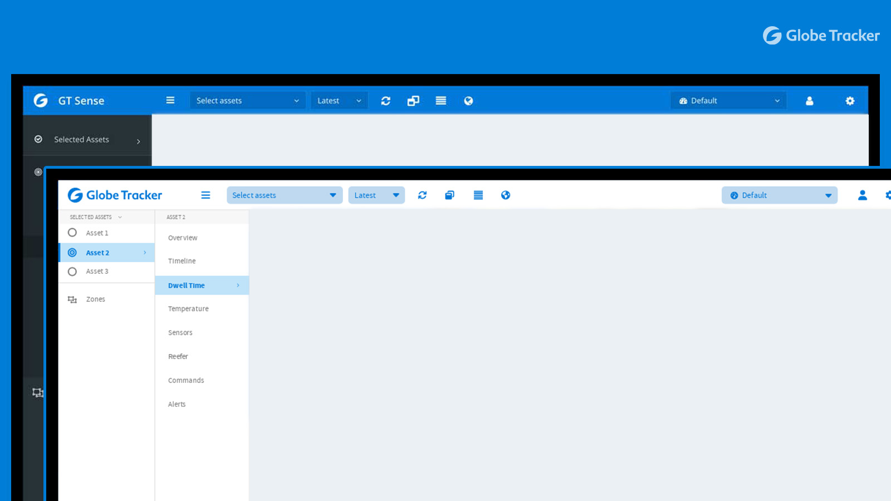
Task: Click globe map icon in GT Sense toolbar
Action: [468, 101]
